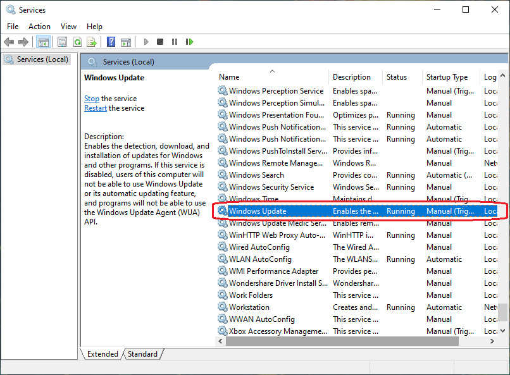Viewport: 510px width, 375px height.
Task: Open Help using the question mark icon
Action: (x=111, y=42)
